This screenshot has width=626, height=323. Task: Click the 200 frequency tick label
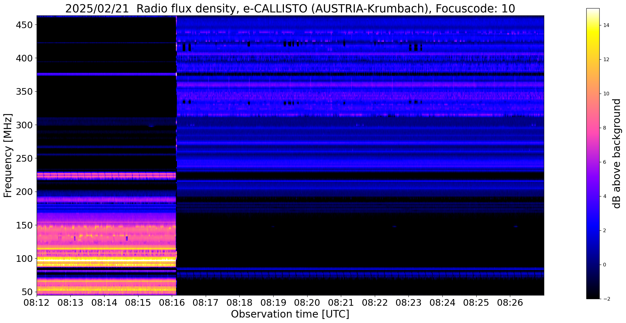click(x=24, y=192)
